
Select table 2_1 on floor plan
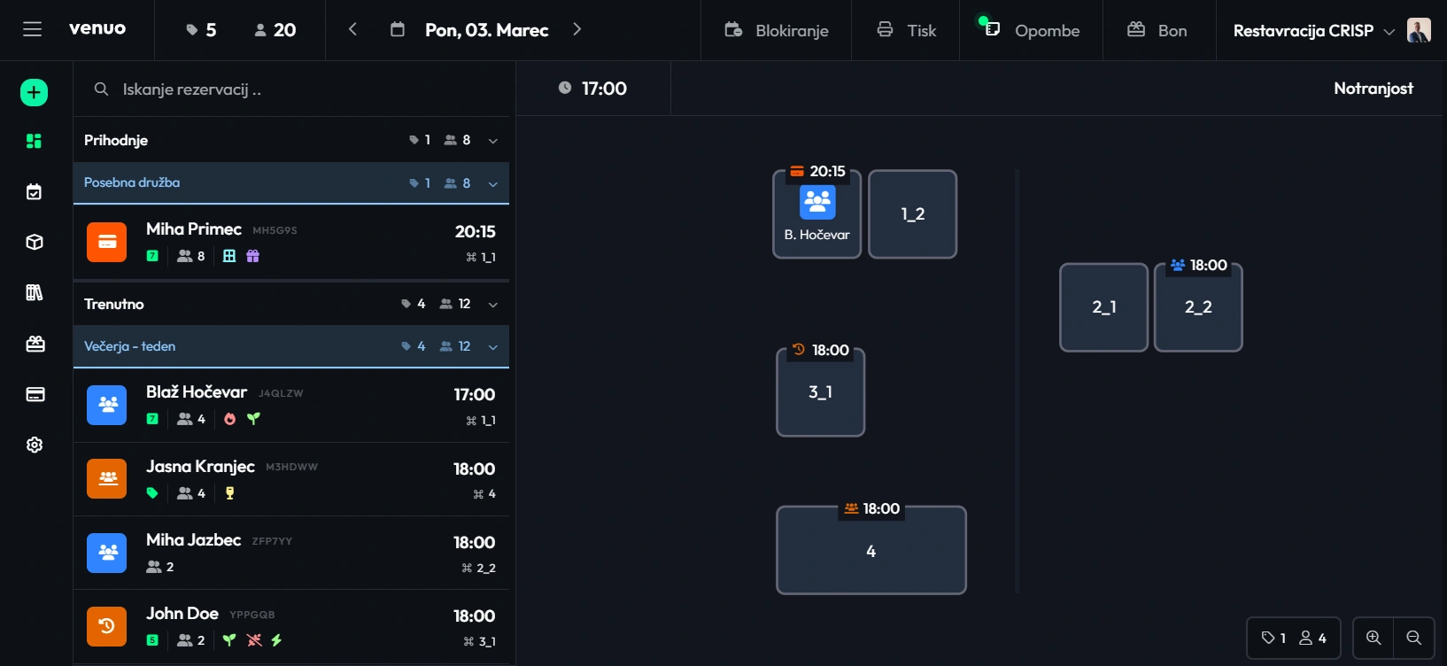click(1103, 307)
